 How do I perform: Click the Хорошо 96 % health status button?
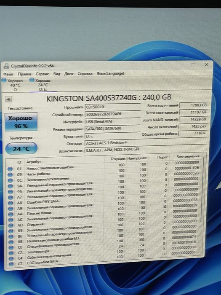[x=21, y=122]
